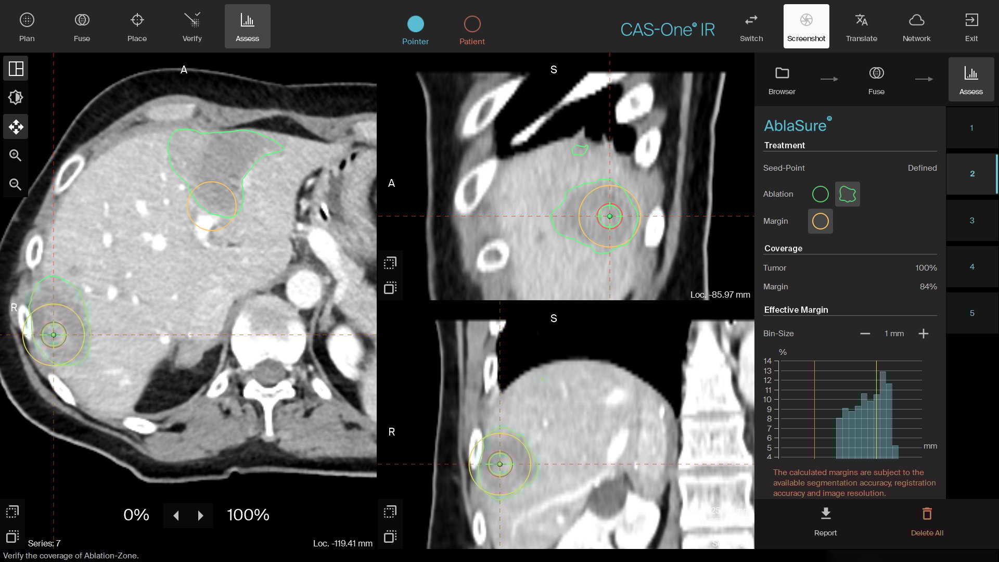Open the Plan workspace
The image size is (999, 562).
tap(26, 26)
